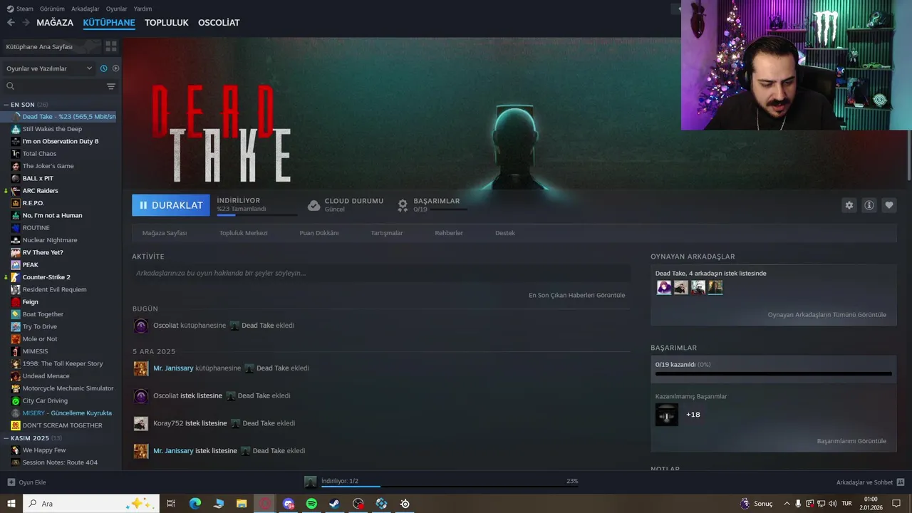Open the OSCOLİAT profile tab

click(x=219, y=23)
